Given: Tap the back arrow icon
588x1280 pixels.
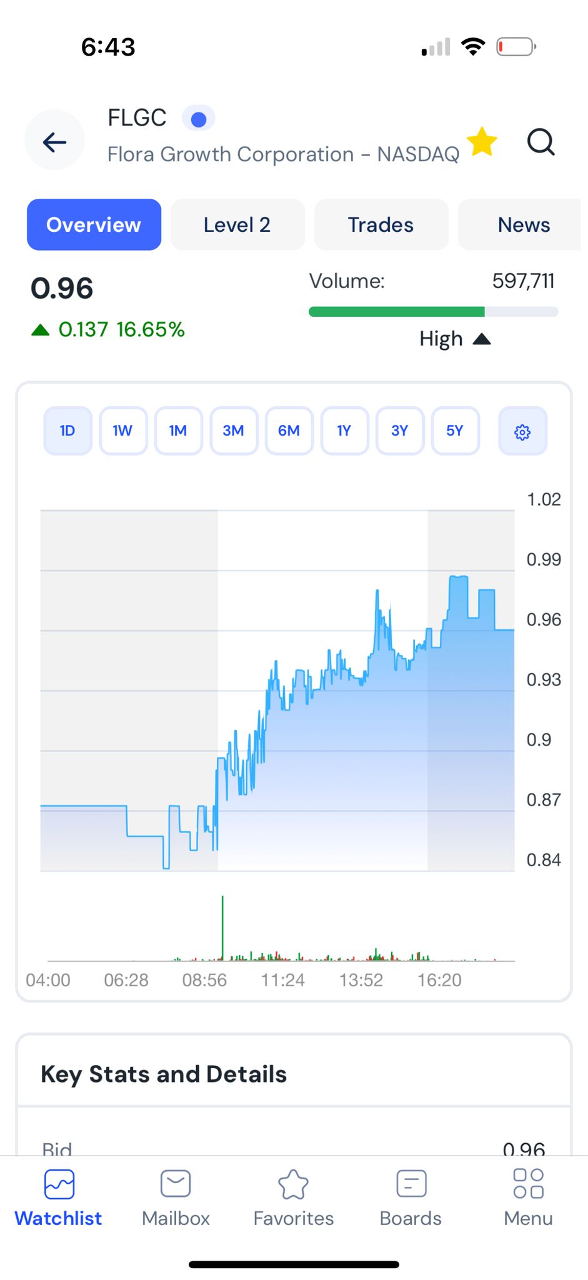Looking at the screenshot, I should pyautogui.click(x=54, y=142).
